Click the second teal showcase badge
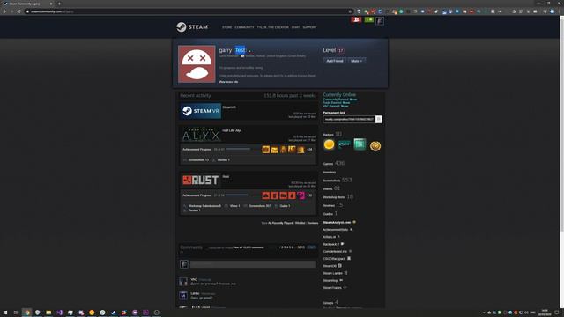 click(345, 144)
